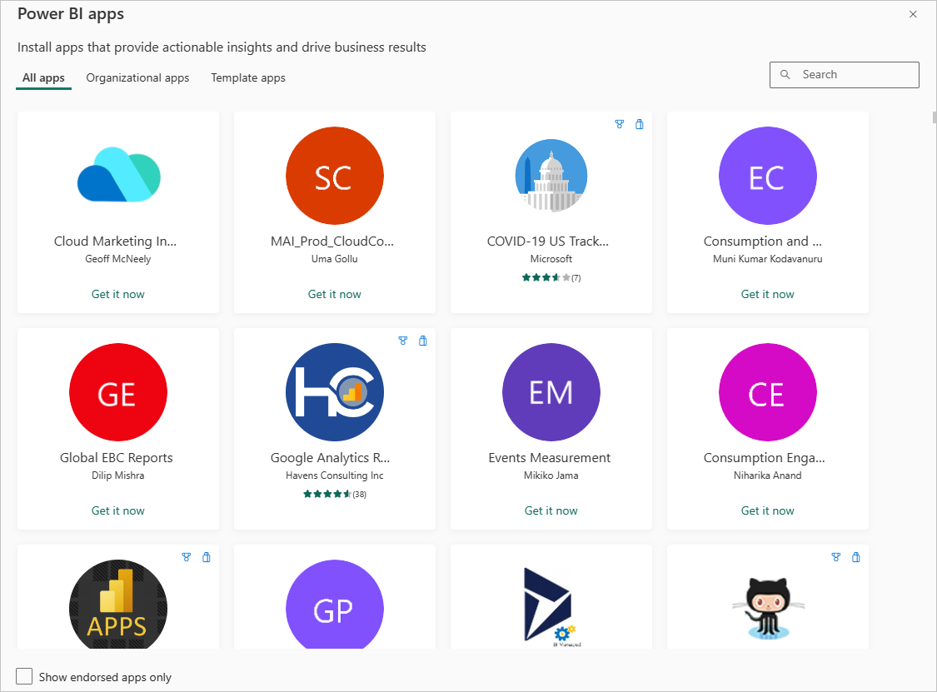Click the Google Analytics star rating (38)
Screen dimensions: 937x692
point(335,494)
